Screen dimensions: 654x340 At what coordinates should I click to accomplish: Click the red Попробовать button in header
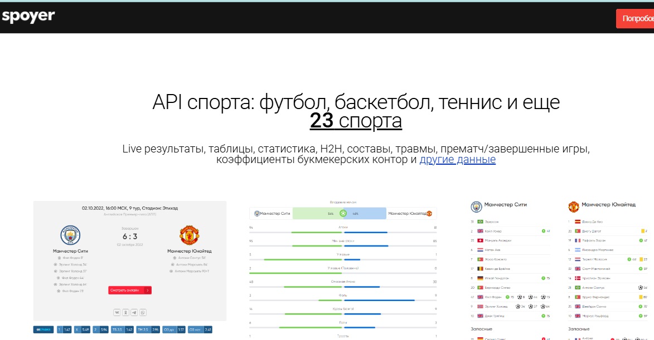[x=635, y=18]
